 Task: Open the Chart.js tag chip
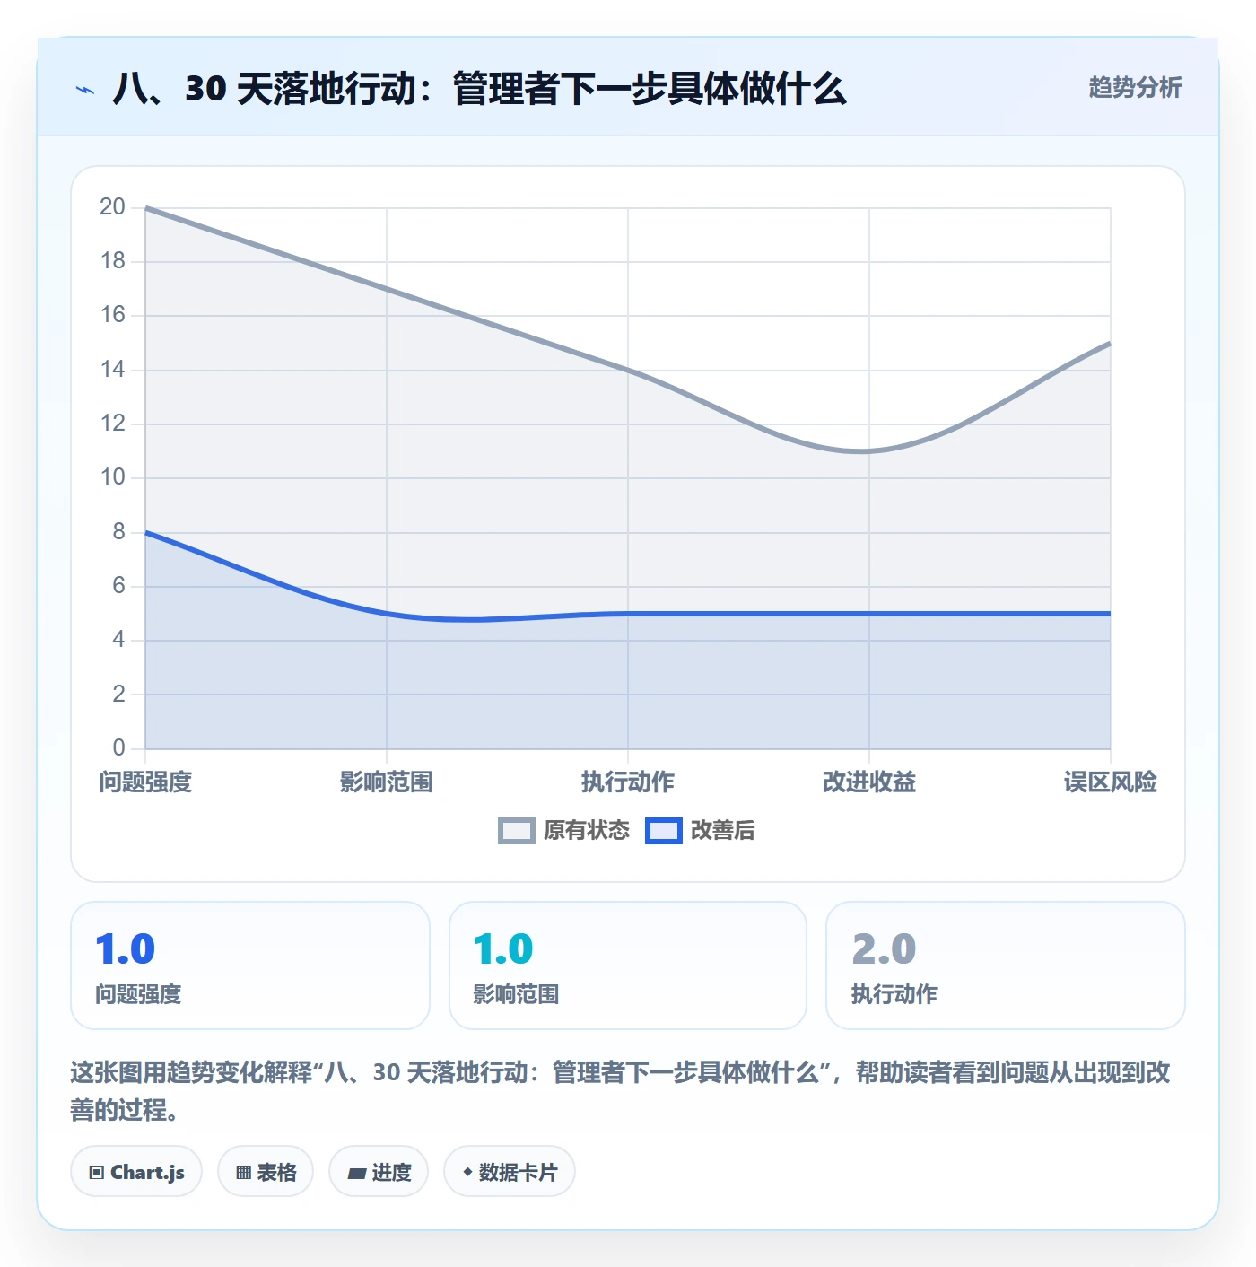tap(136, 1172)
